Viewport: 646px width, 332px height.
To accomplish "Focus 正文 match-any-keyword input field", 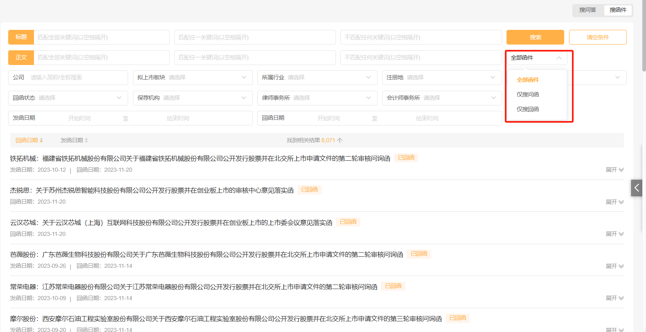I will click(255, 58).
